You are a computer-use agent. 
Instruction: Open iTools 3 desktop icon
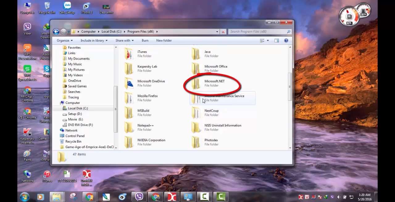pyautogui.click(x=87, y=8)
